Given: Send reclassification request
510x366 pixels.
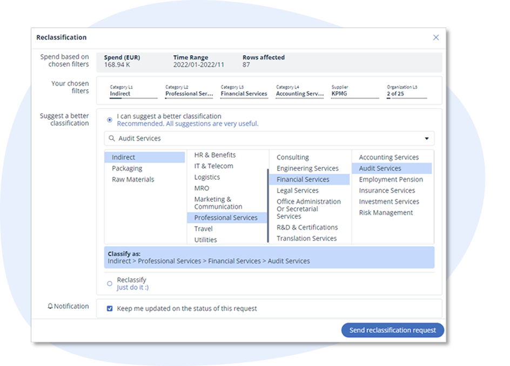Looking at the screenshot, I should 392,330.
